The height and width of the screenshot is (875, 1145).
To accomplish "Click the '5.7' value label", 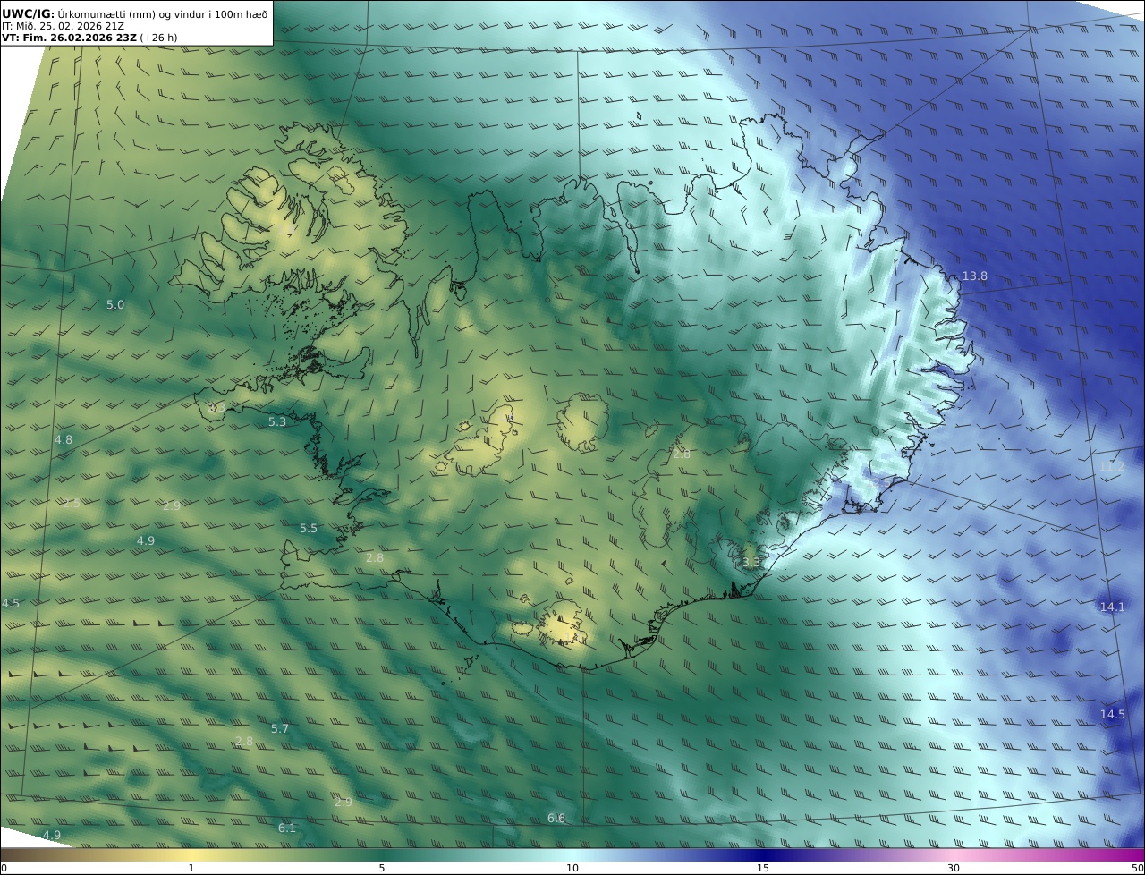I will pyautogui.click(x=280, y=728).
